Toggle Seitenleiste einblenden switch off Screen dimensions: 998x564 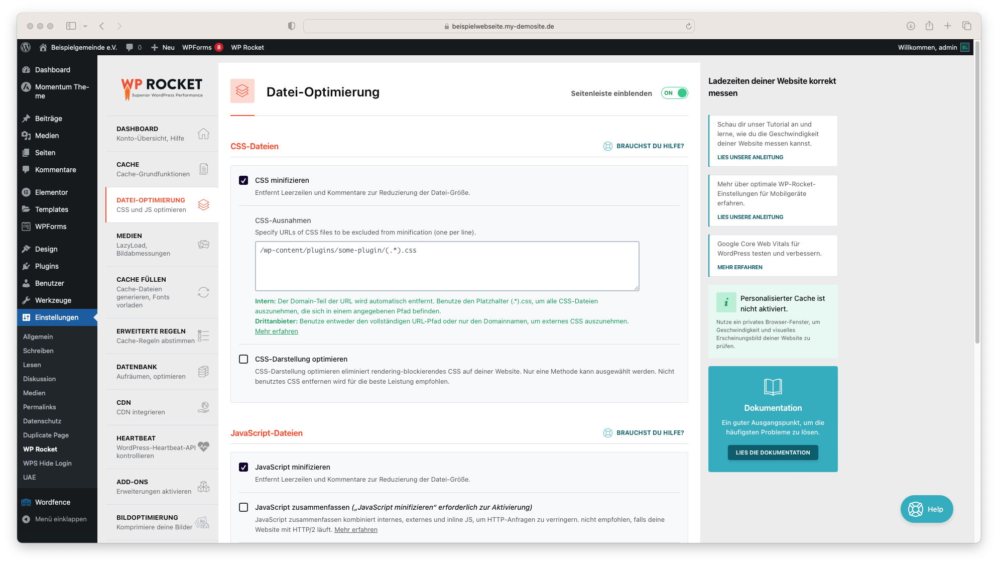click(x=674, y=93)
